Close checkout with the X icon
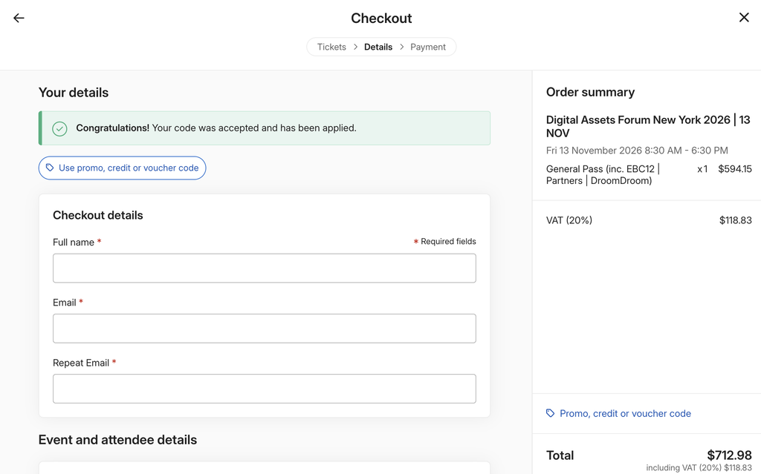Viewport: 761px width, 474px height. tap(743, 18)
